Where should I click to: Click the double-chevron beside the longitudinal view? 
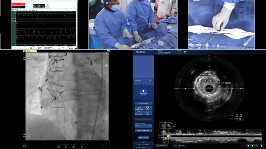click(x=157, y=130)
